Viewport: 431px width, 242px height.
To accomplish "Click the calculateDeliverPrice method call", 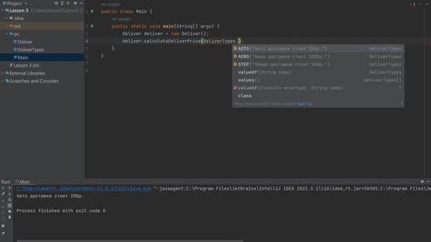I will pyautogui.click(x=172, y=41).
